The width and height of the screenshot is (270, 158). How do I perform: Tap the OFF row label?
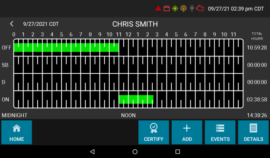click(7, 48)
